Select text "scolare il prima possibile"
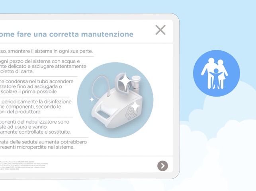The height and width of the screenshot is (191, 256). [x=29, y=92]
